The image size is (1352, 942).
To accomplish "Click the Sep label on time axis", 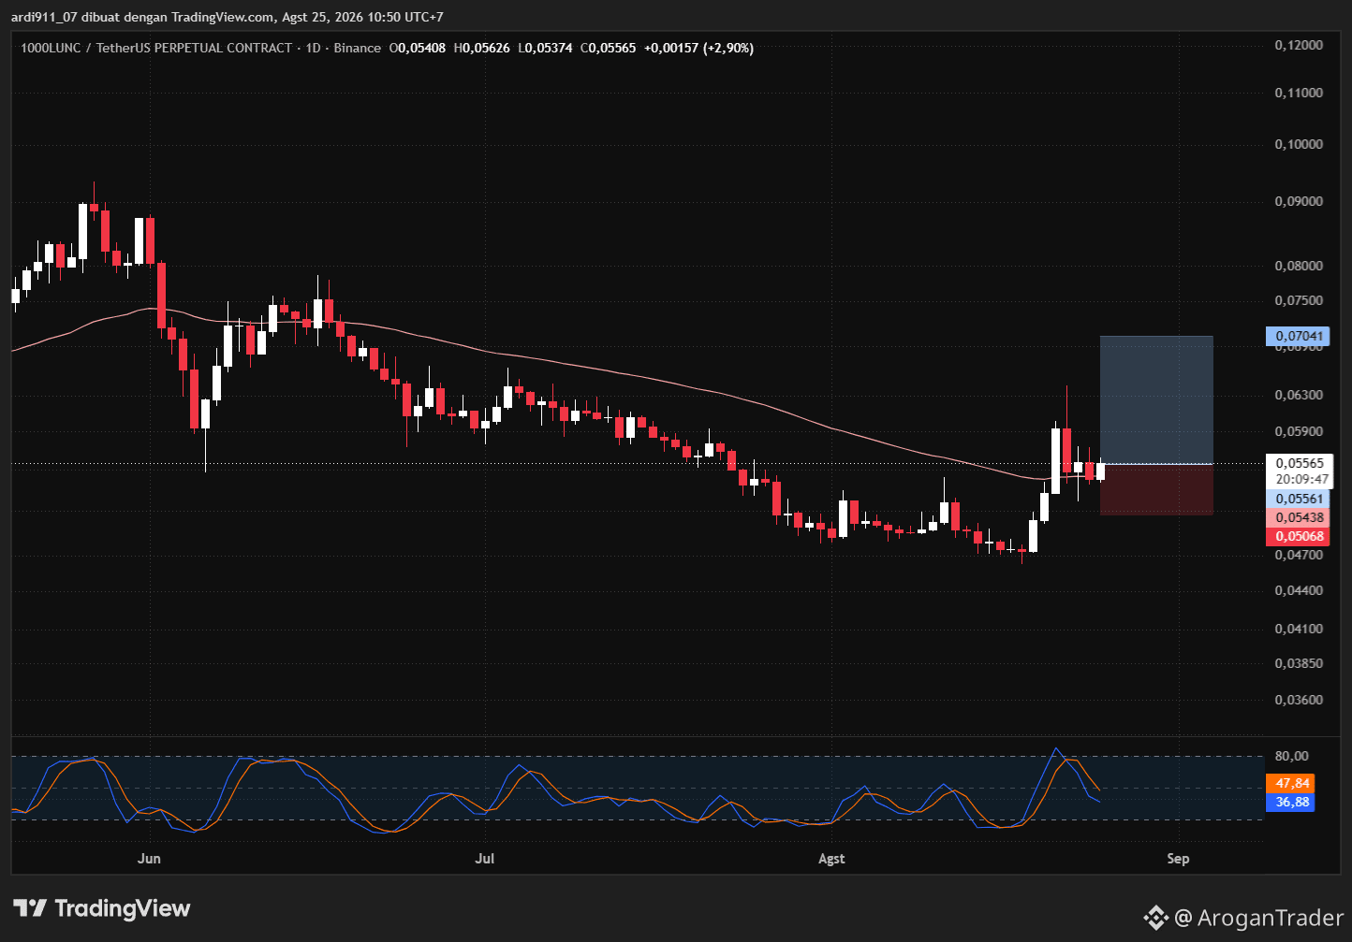I will tap(1178, 859).
